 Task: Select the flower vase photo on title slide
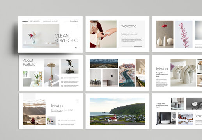click(41, 36)
